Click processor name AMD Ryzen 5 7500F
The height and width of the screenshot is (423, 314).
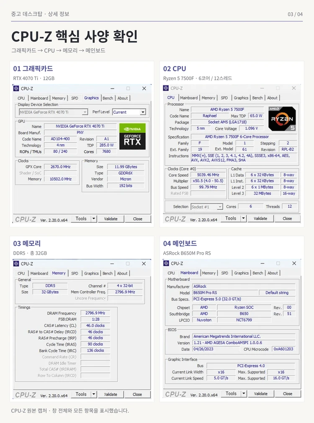(x=227, y=109)
